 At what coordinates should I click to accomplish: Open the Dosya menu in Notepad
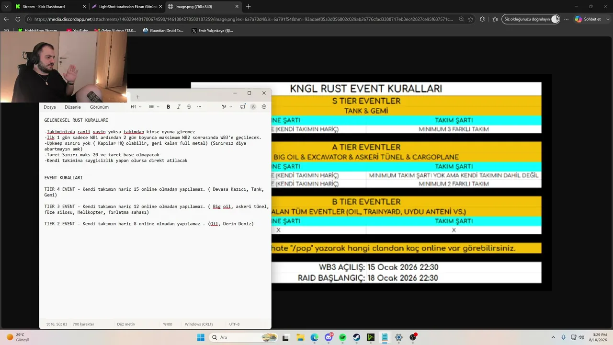[x=50, y=107]
